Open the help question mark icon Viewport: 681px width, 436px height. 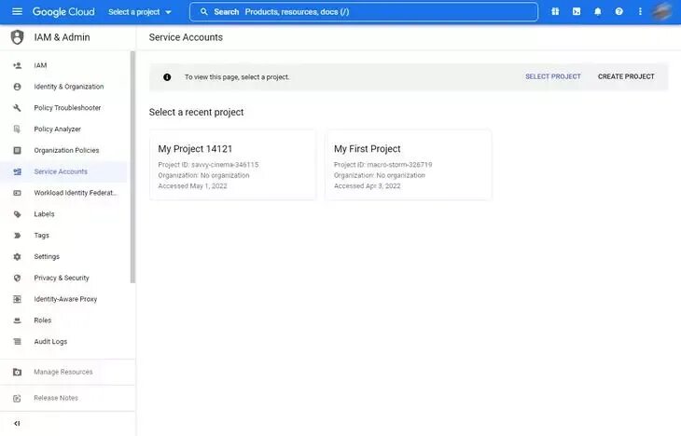[618, 12]
